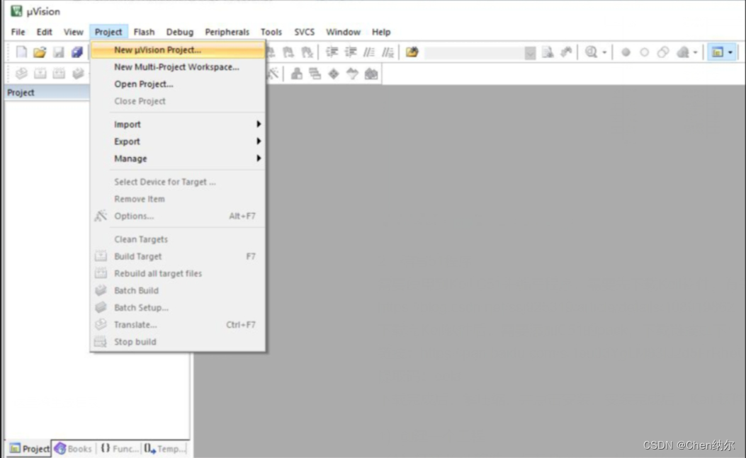Open the Flash menu
The width and height of the screenshot is (746, 458).
[144, 32]
